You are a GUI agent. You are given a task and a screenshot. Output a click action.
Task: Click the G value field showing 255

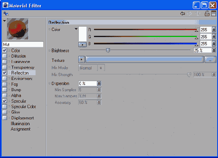click(206, 37)
